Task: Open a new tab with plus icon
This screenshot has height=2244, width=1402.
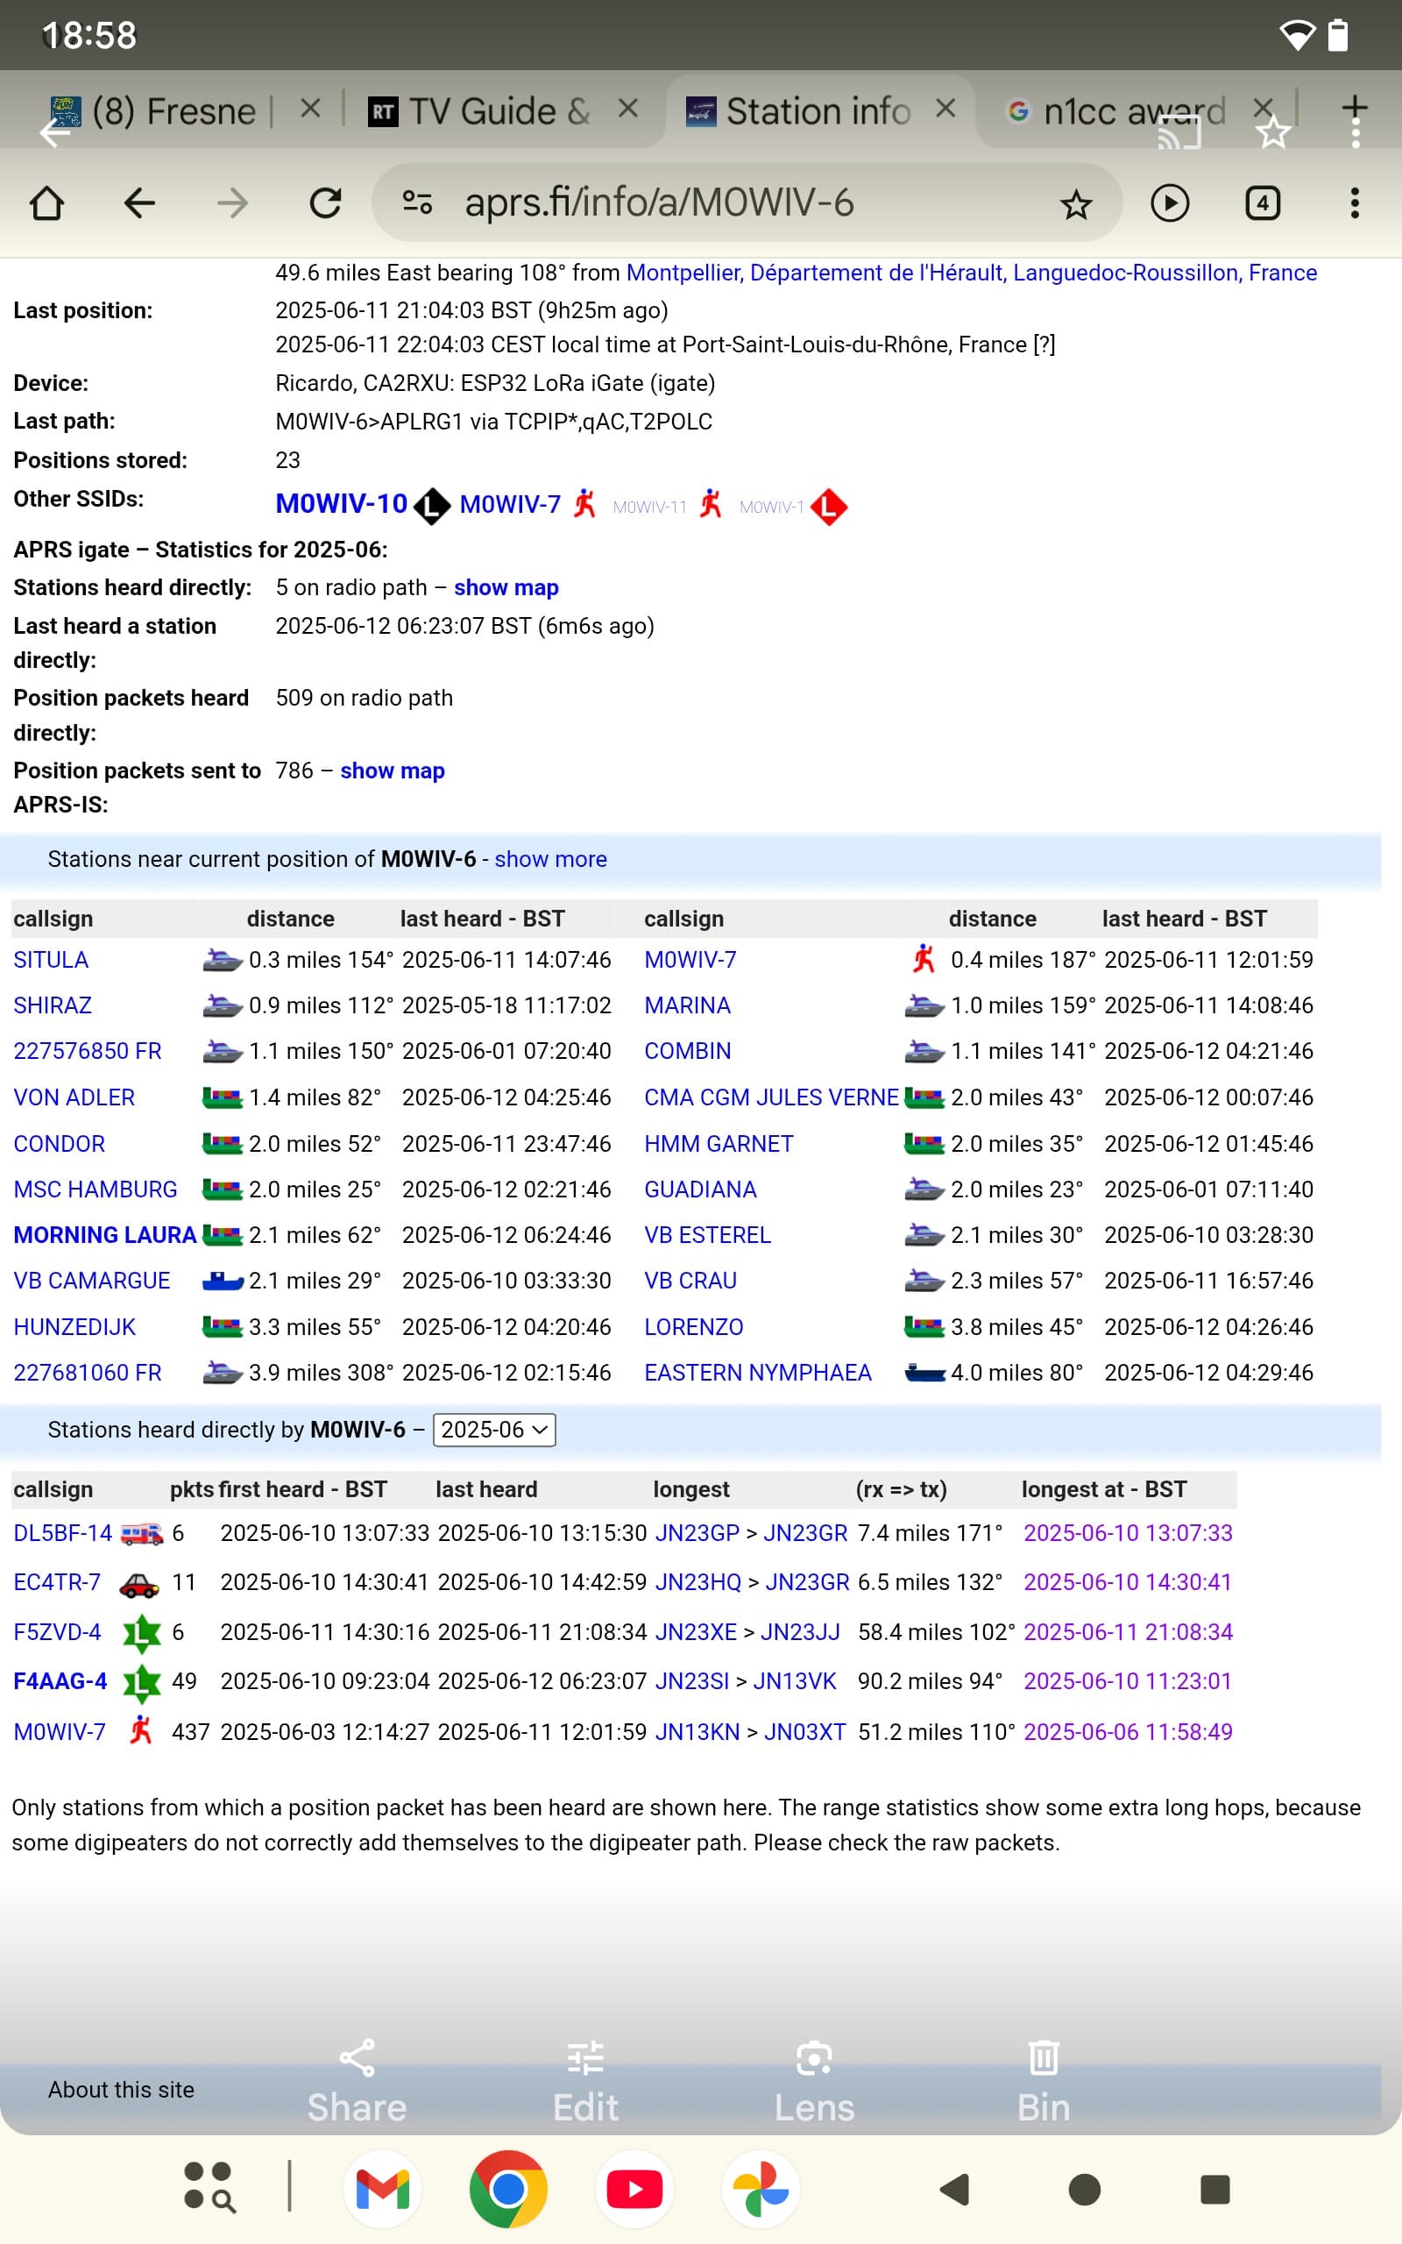Action: coord(1355,108)
